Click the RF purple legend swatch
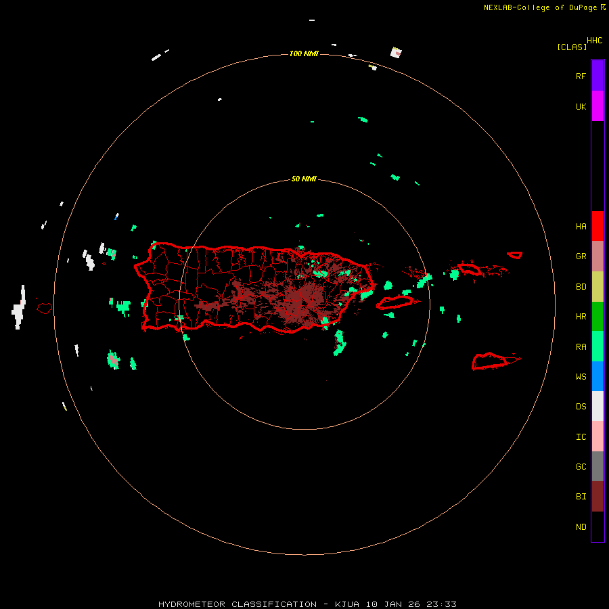 [597, 76]
